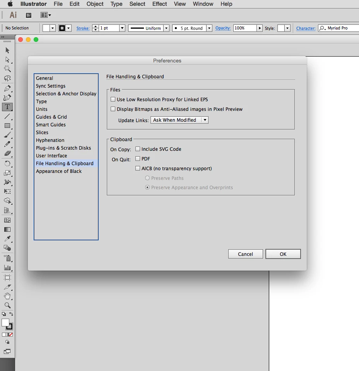The image size is (359, 371).
Task: Pick the Gradient tool
Action: 7,230
